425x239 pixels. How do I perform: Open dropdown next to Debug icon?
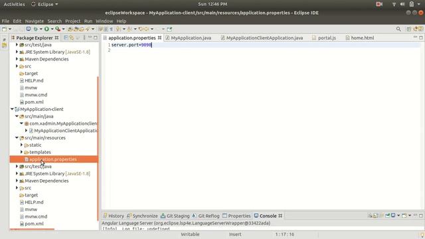click(x=41, y=29)
